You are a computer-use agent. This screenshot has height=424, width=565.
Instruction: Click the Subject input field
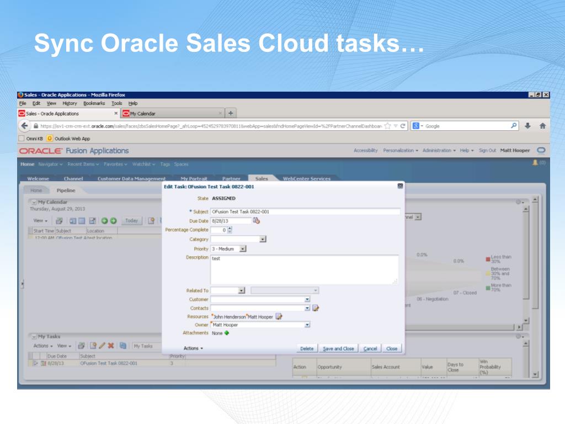(305, 211)
